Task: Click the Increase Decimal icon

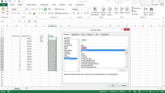Action: click(x=85, y=13)
